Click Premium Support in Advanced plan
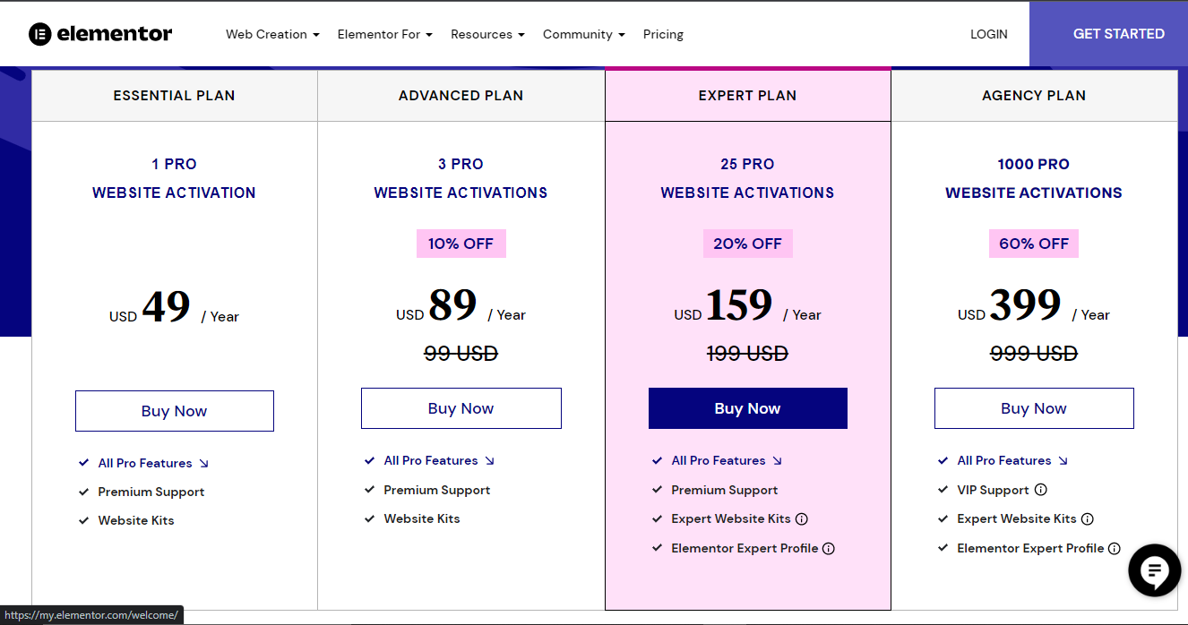This screenshot has height=625, width=1188. tap(437, 490)
